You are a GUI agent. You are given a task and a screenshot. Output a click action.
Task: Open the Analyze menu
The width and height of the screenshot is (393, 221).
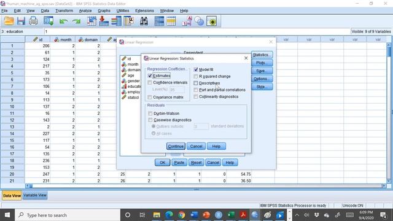pyautogui.click(x=85, y=11)
